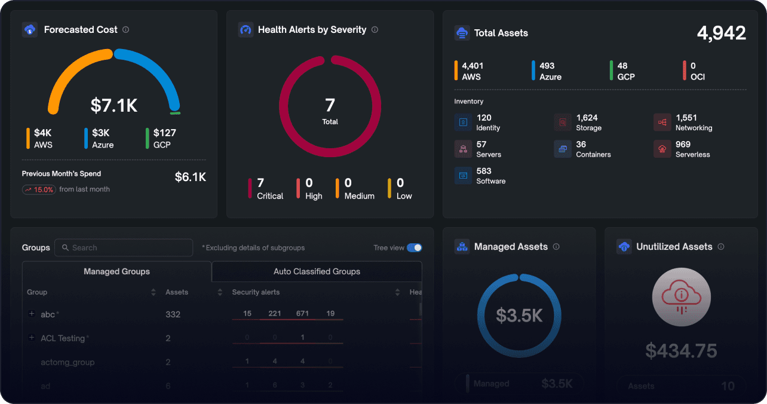The image size is (767, 404).
Task: Click the Managed $3.5K summary row
Action: (519, 384)
